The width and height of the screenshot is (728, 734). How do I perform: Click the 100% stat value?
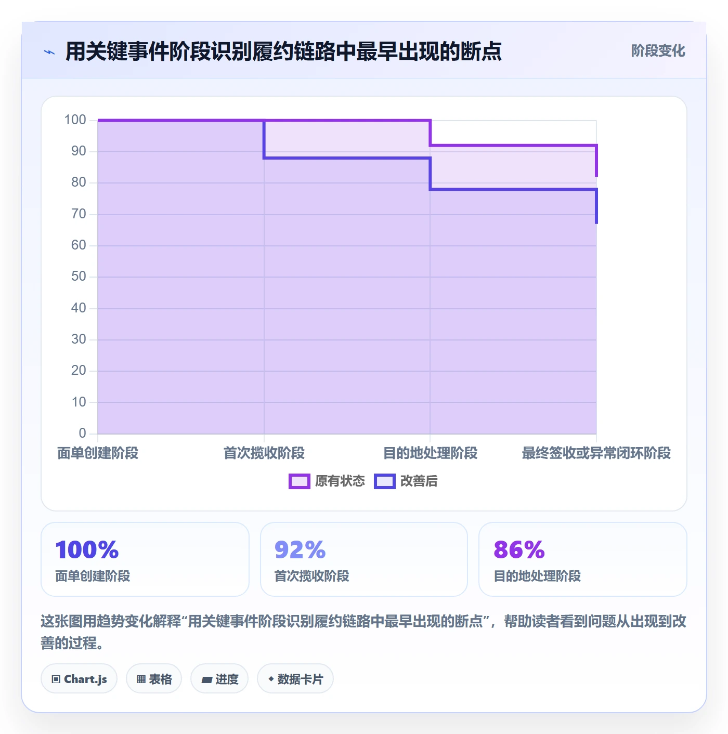tap(87, 549)
